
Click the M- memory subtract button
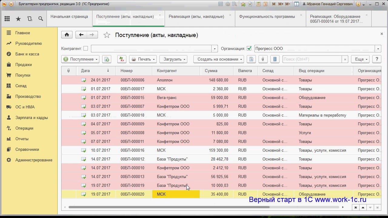288,4
